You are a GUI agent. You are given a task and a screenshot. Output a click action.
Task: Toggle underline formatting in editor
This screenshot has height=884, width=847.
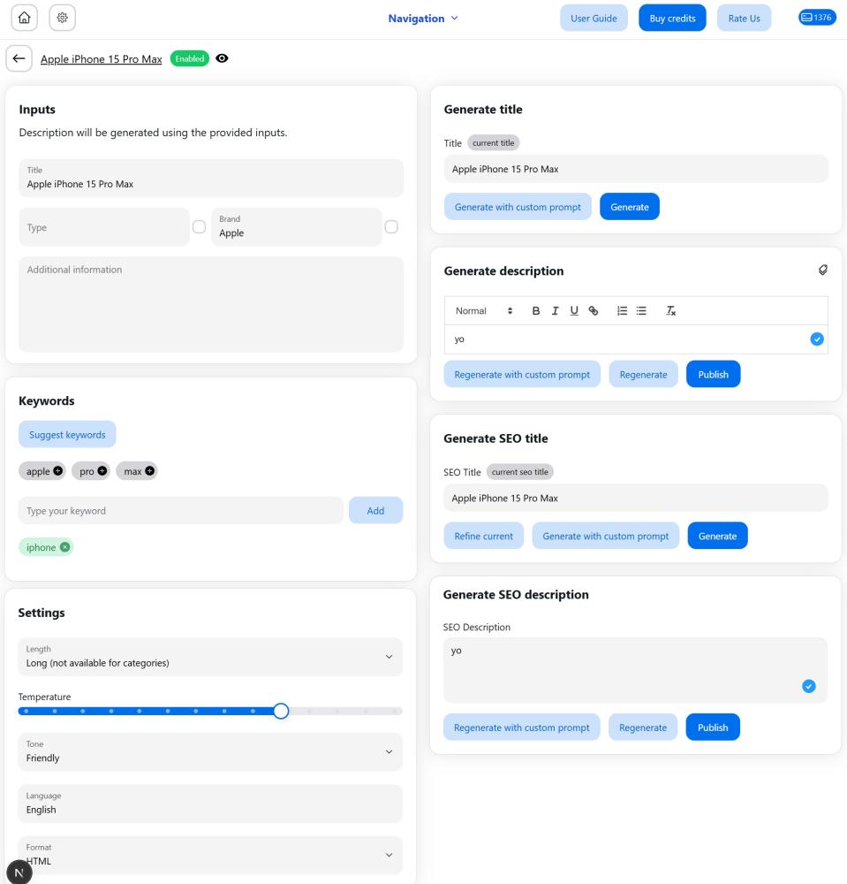pos(574,310)
